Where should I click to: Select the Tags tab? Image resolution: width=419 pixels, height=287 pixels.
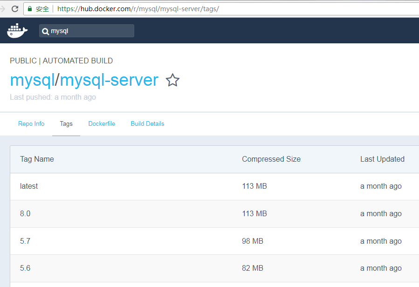[x=66, y=123]
